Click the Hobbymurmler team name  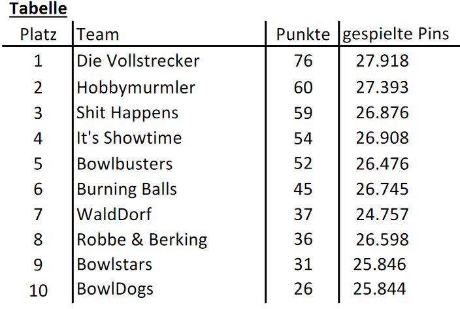[x=136, y=88]
